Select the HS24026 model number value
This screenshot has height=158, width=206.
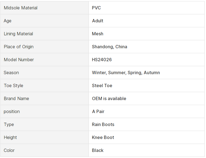click(102, 60)
